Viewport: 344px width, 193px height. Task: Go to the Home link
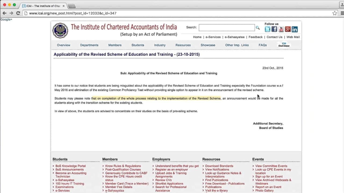[197, 37]
